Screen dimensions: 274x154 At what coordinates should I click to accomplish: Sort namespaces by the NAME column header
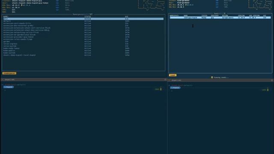[x=6, y=16]
